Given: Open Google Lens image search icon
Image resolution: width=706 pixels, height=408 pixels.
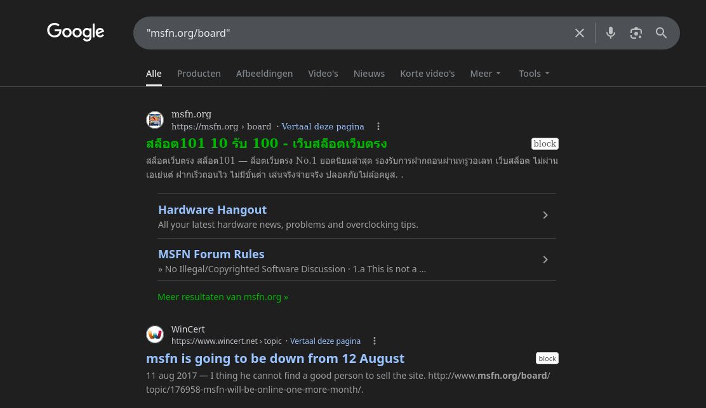Looking at the screenshot, I should [636, 33].
